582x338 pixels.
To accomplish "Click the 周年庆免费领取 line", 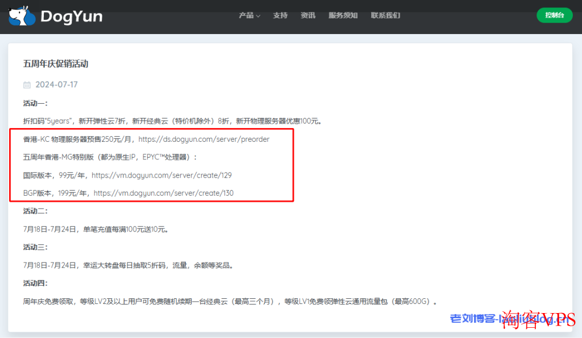I will pyautogui.click(x=230, y=302).
